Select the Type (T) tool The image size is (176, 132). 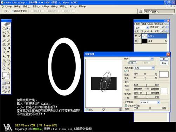[x=8, y=56]
